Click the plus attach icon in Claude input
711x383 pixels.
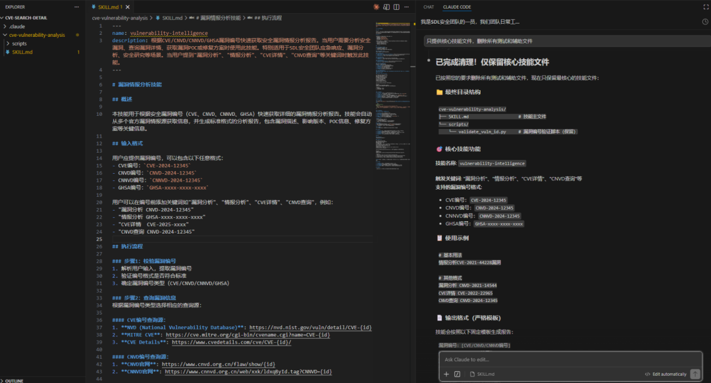pyautogui.click(x=446, y=374)
